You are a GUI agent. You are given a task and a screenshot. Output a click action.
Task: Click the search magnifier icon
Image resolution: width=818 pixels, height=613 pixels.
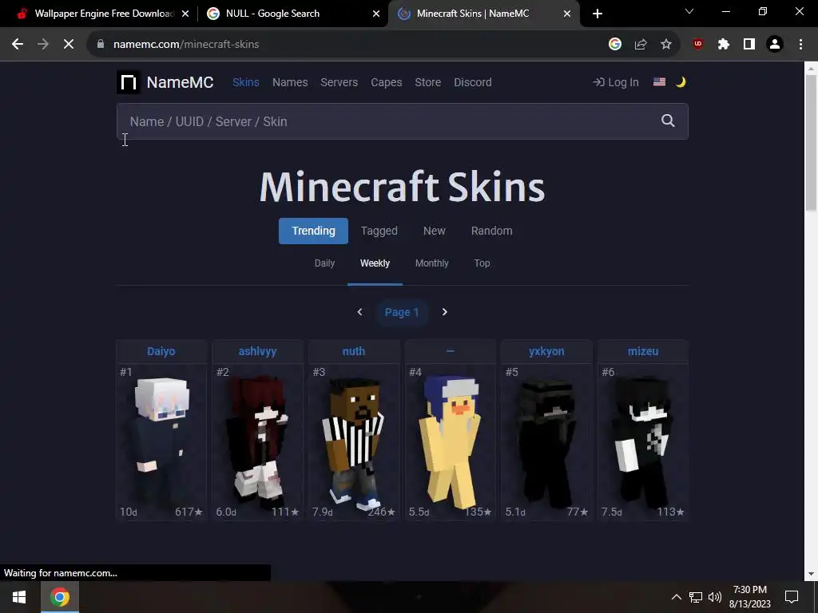point(668,121)
